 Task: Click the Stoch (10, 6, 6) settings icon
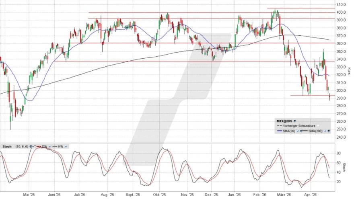pos(31,147)
